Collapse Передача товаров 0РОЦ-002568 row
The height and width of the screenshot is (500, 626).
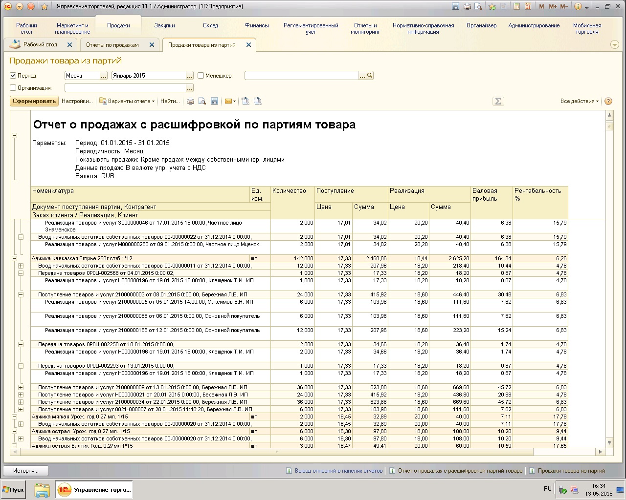point(21,273)
